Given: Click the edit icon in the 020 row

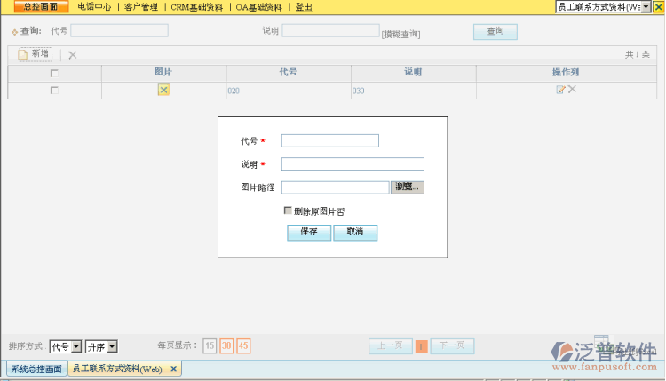Looking at the screenshot, I should point(560,90).
